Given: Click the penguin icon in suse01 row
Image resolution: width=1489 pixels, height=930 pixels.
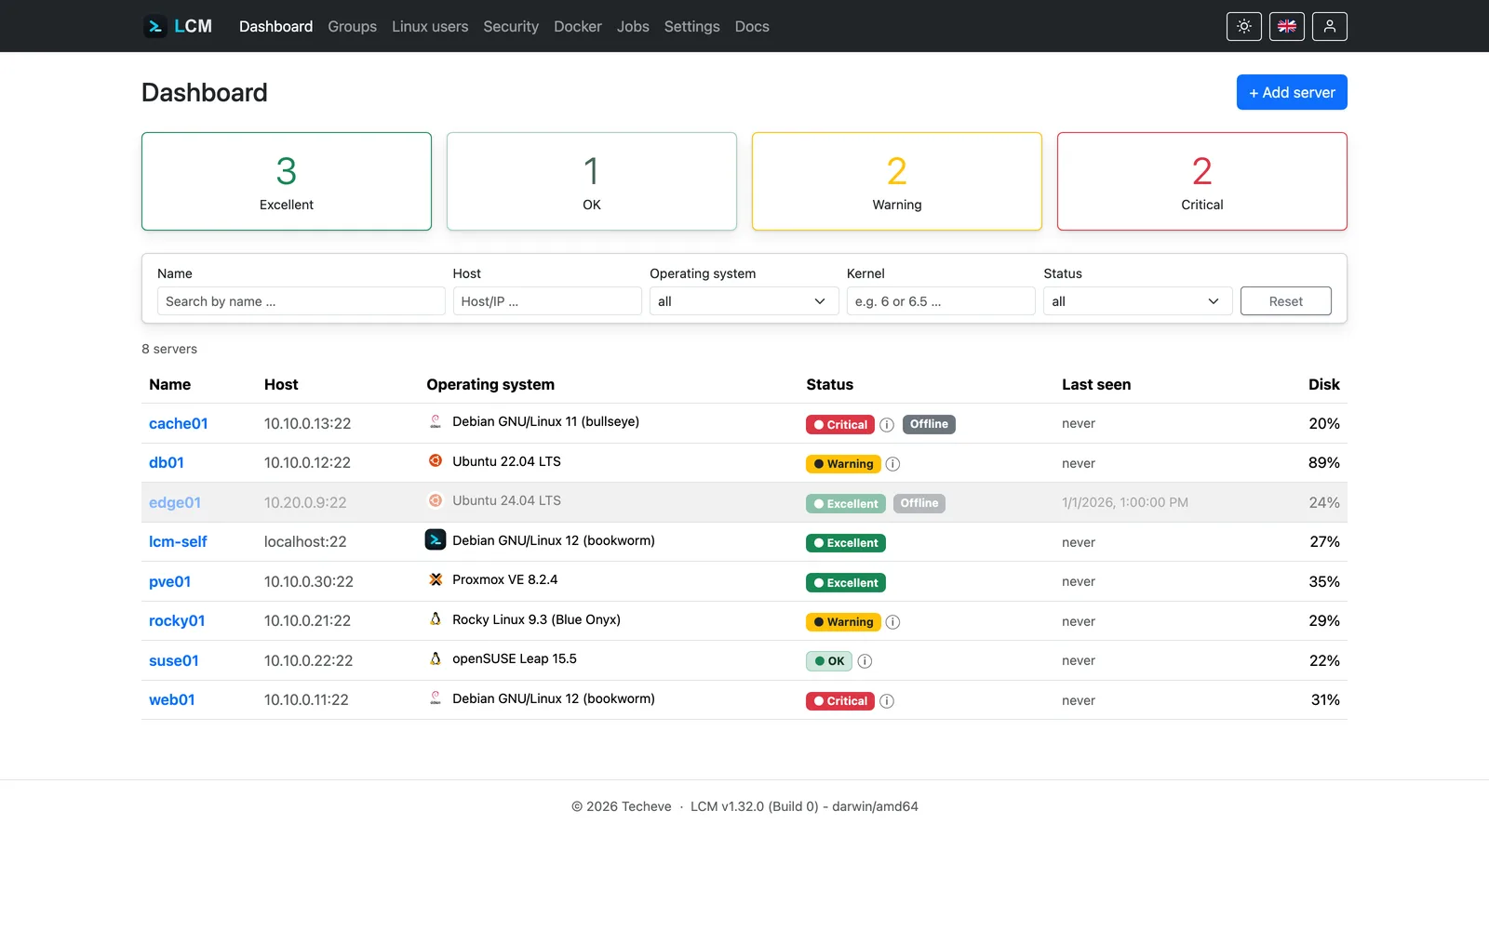Looking at the screenshot, I should [436, 658].
